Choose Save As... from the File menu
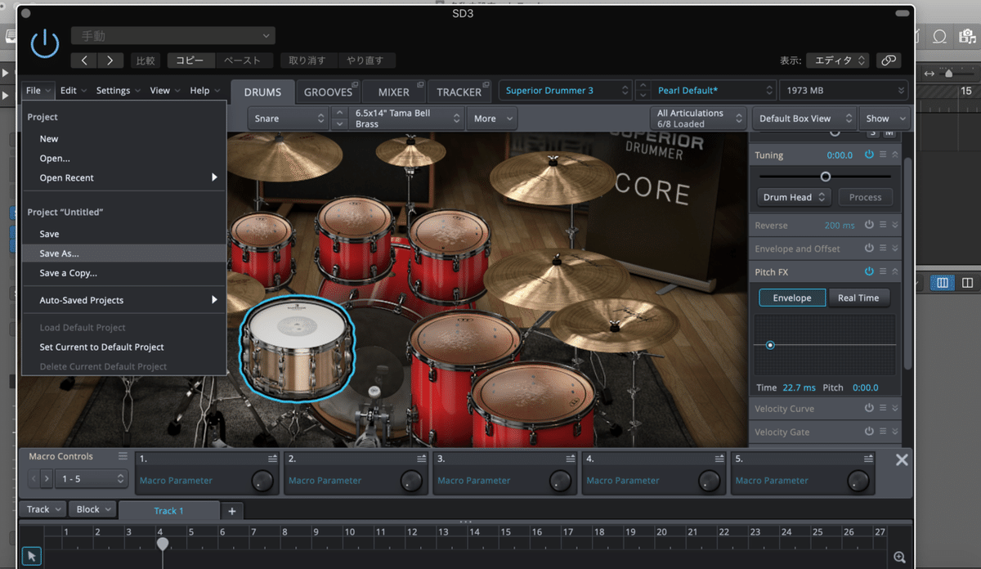This screenshot has width=981, height=569. (x=57, y=253)
